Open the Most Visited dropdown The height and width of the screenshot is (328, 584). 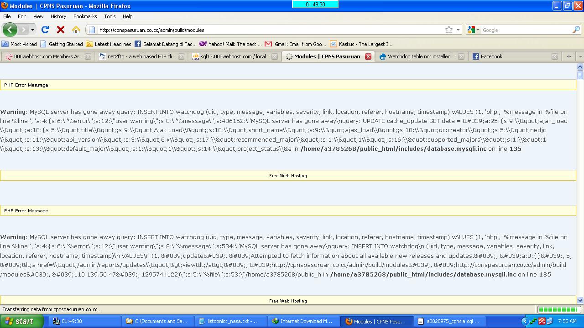19,44
